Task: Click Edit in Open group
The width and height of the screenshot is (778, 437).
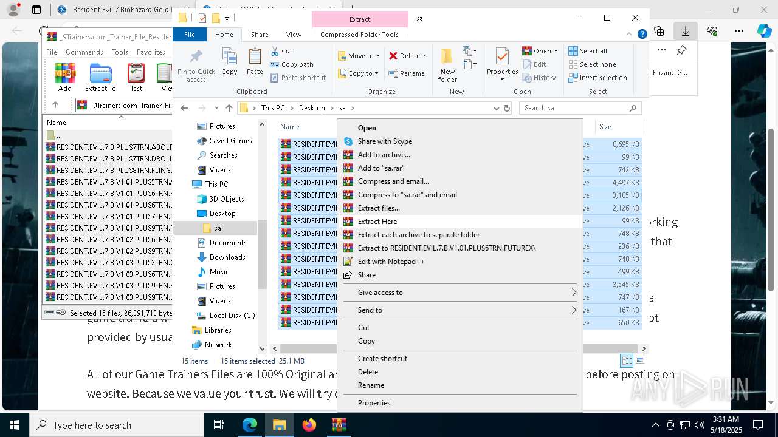Action: [x=534, y=64]
